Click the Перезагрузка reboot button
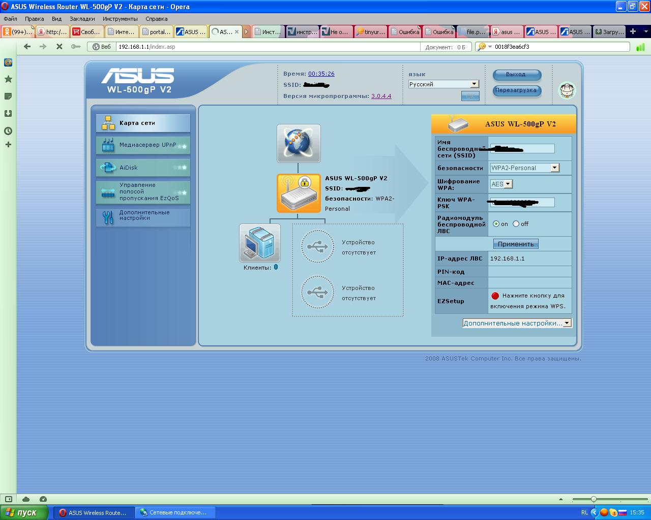The width and height of the screenshot is (651, 520). (x=516, y=90)
